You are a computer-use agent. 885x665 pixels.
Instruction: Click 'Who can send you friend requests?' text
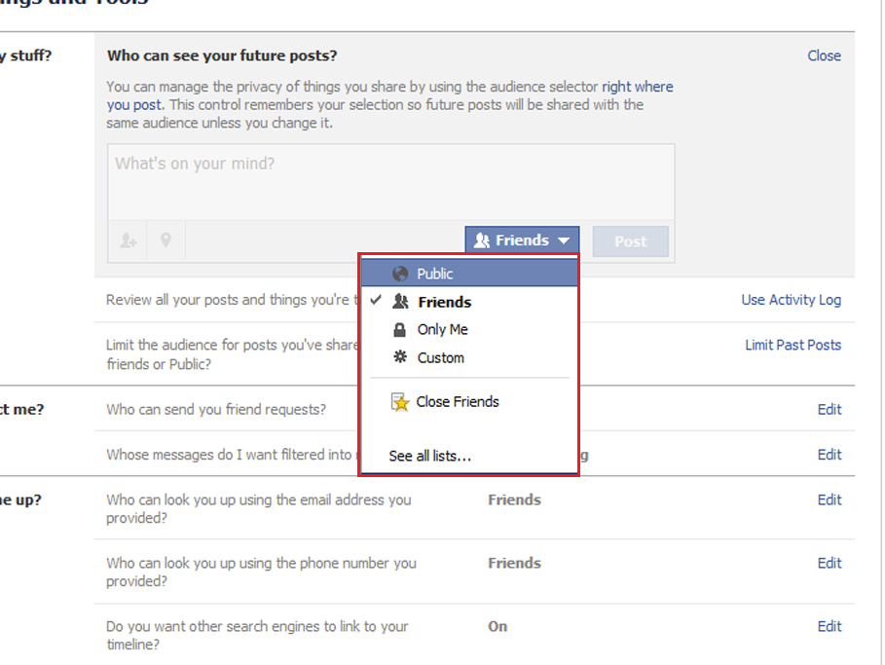coord(216,409)
